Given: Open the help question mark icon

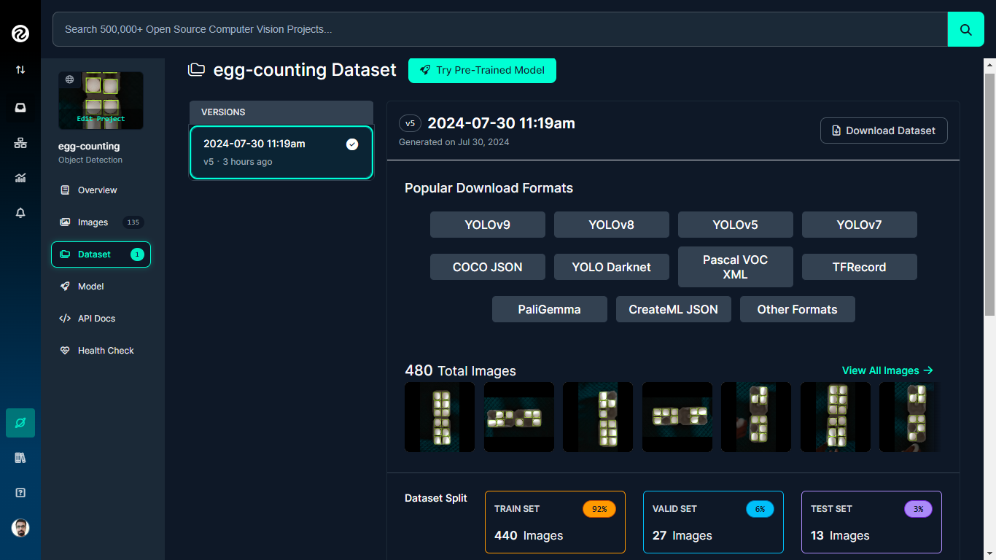Looking at the screenshot, I should tap(20, 493).
